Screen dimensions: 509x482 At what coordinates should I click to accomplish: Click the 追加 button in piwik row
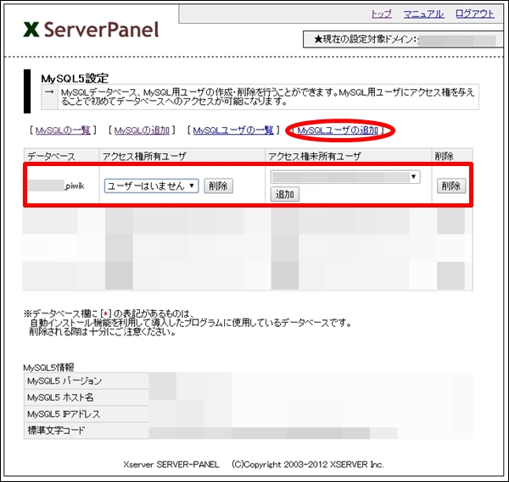285,194
